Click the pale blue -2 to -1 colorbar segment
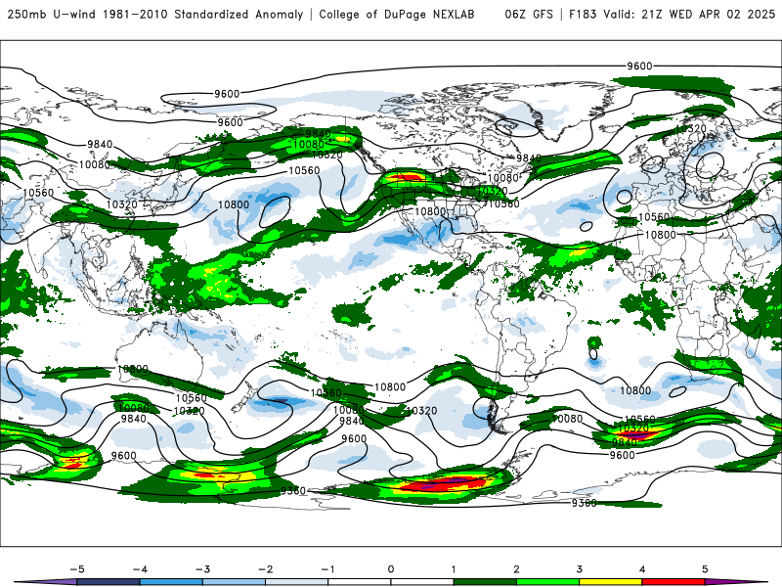Viewport: 782px width, 587px height. pos(297,582)
